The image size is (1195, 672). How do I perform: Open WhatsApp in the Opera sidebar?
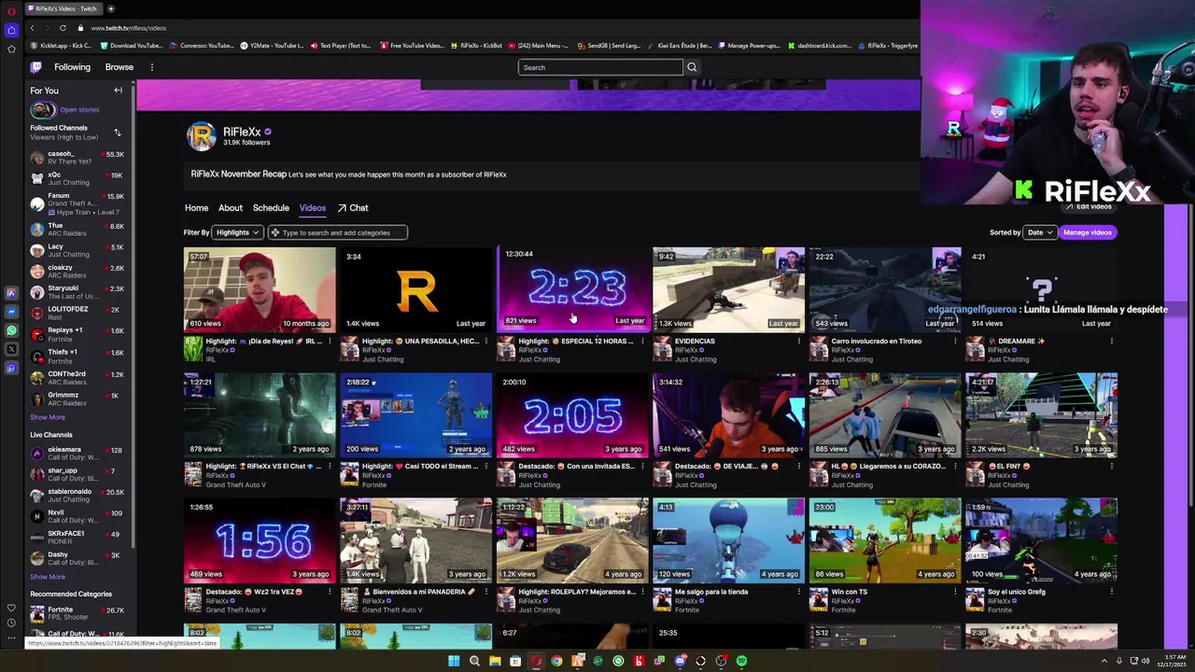[x=11, y=330]
